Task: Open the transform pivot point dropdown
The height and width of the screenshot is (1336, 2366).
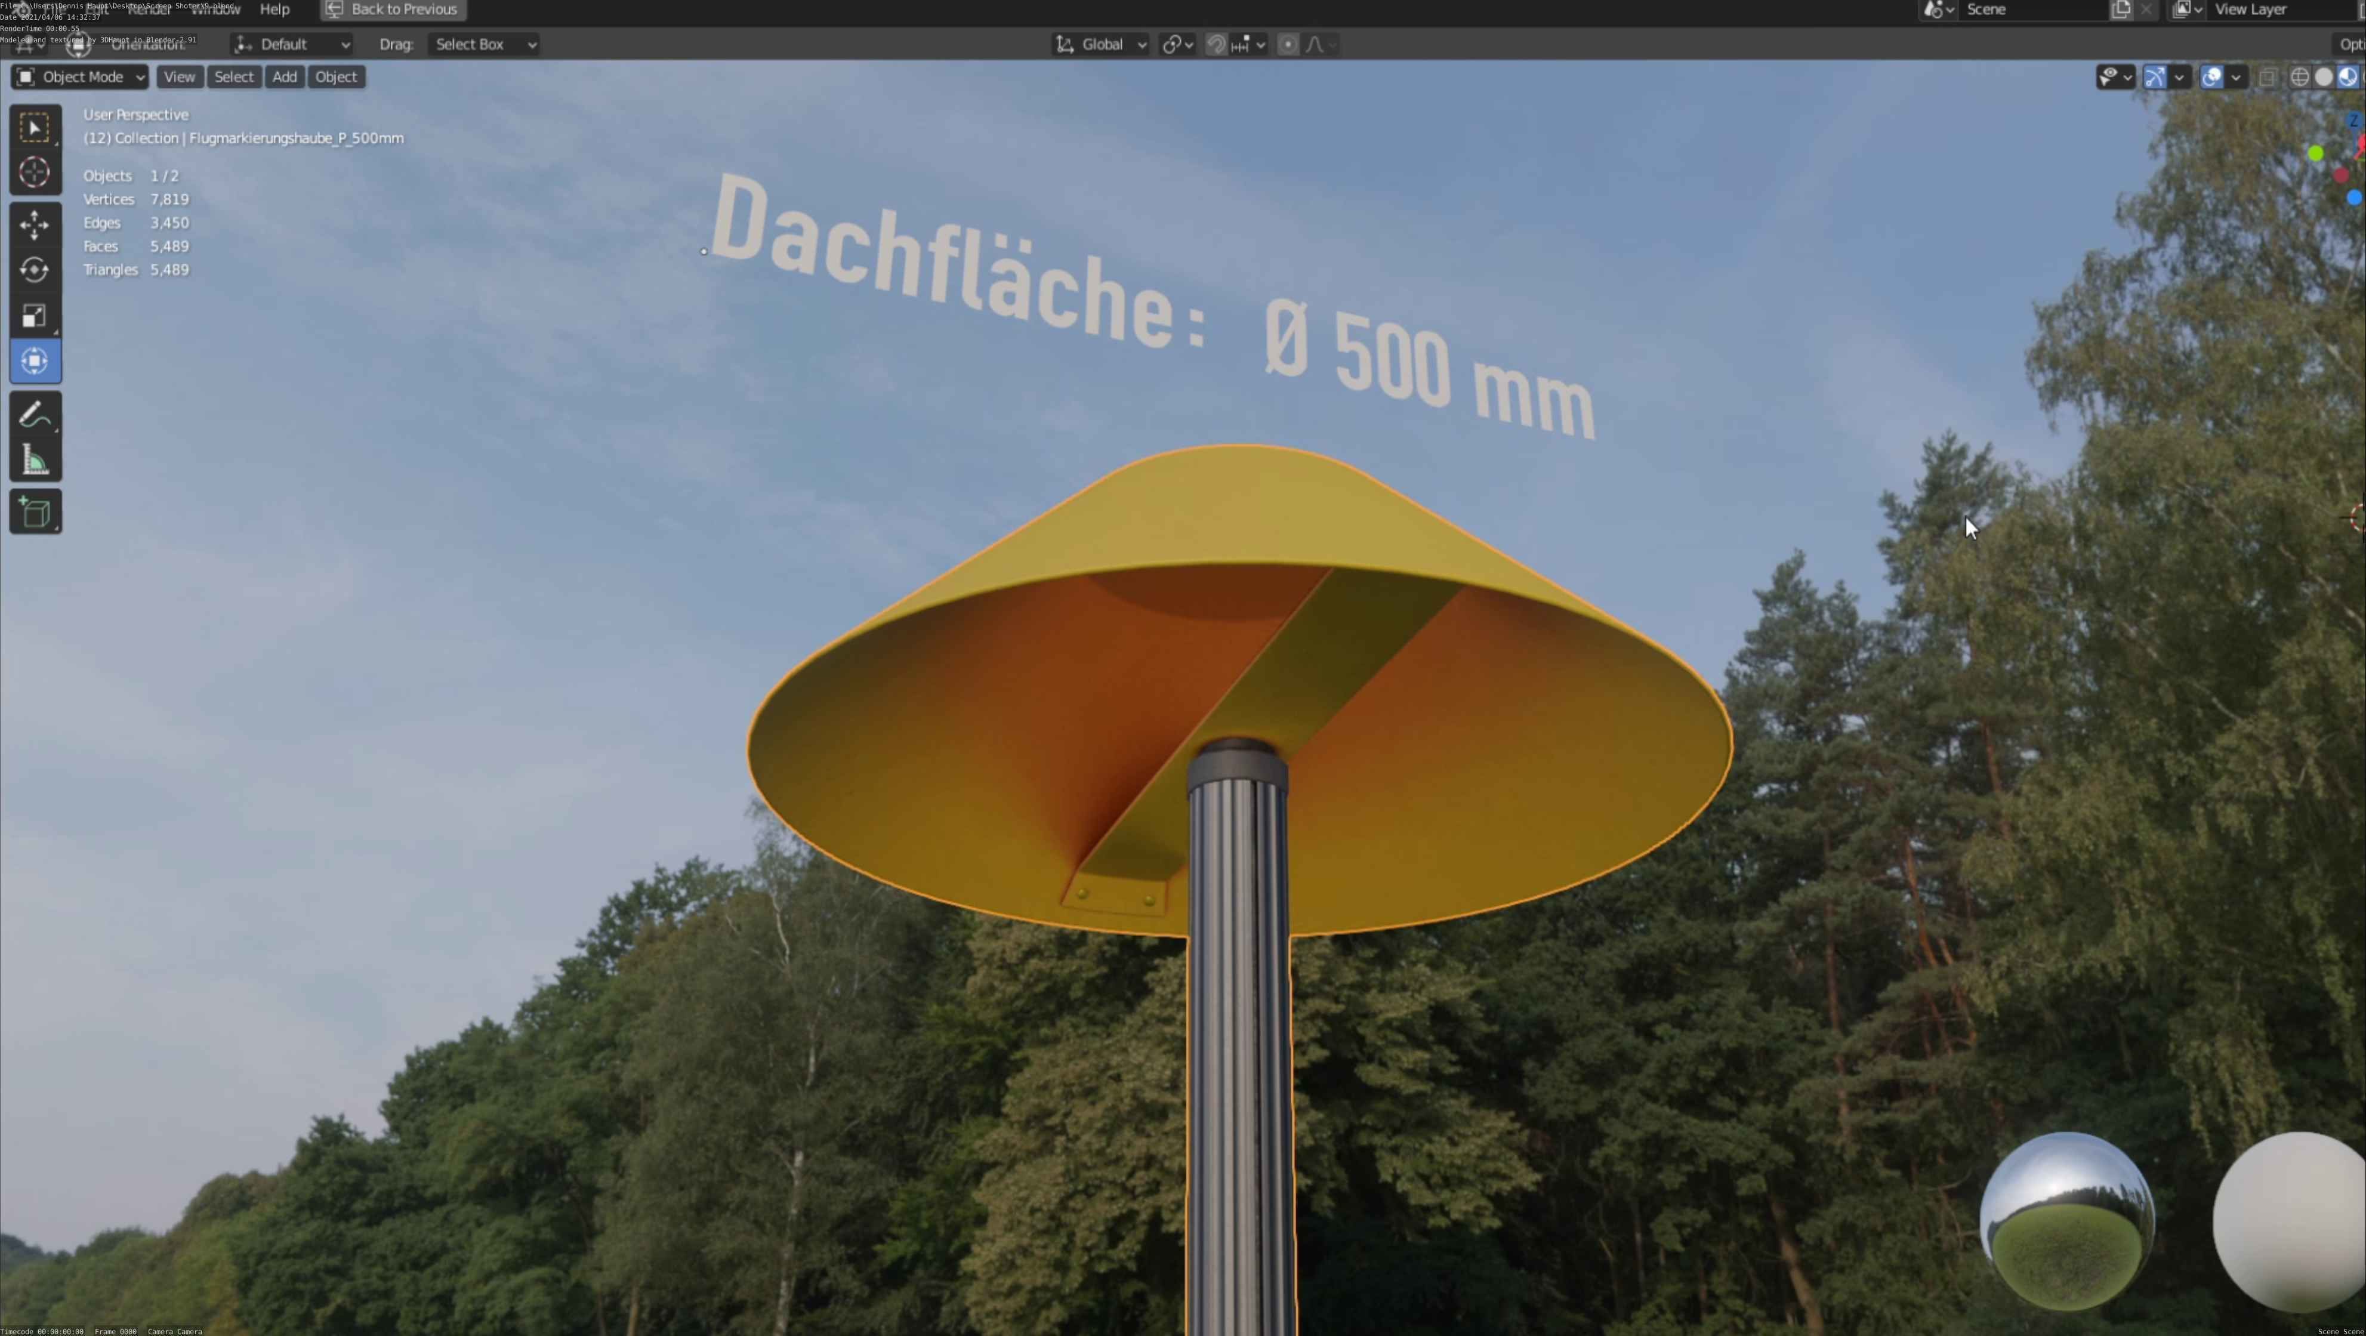Action: coord(1177,44)
